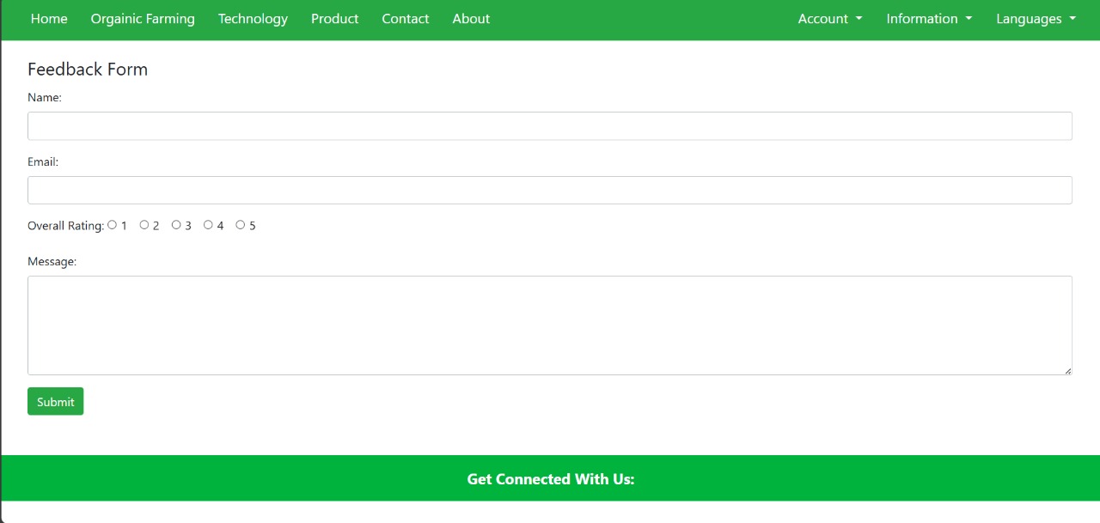1100x523 pixels.
Task: Open the Contact page
Action: (x=405, y=18)
